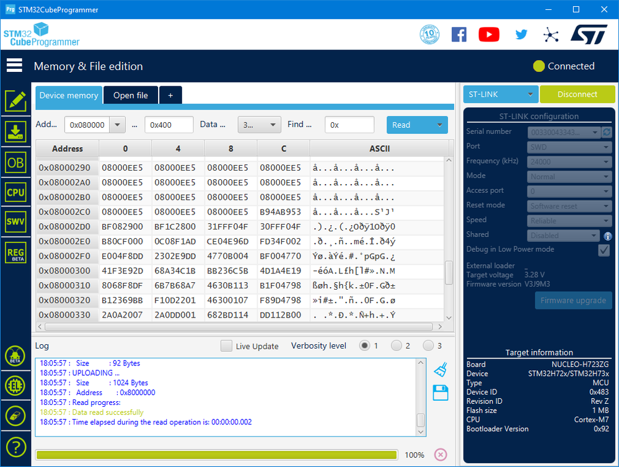The width and height of the screenshot is (619, 467).
Task: Open the help question mark icon
Action: (15, 447)
